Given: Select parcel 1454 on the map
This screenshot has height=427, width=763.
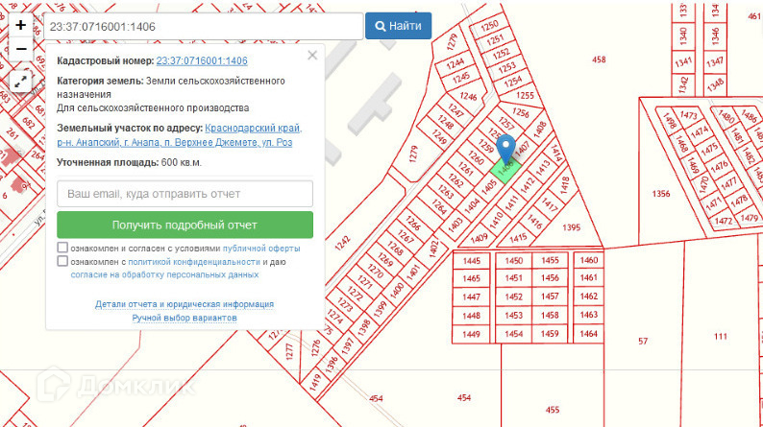Looking at the screenshot, I should [513, 334].
